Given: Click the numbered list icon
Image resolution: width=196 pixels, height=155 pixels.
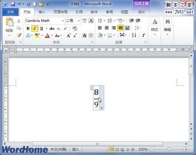Looking at the screenshot, I should [x=110, y=21].
